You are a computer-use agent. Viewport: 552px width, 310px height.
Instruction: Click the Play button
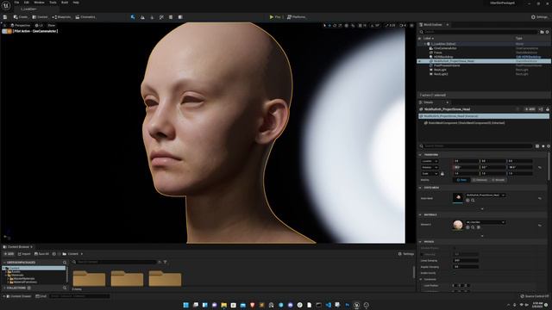point(275,17)
